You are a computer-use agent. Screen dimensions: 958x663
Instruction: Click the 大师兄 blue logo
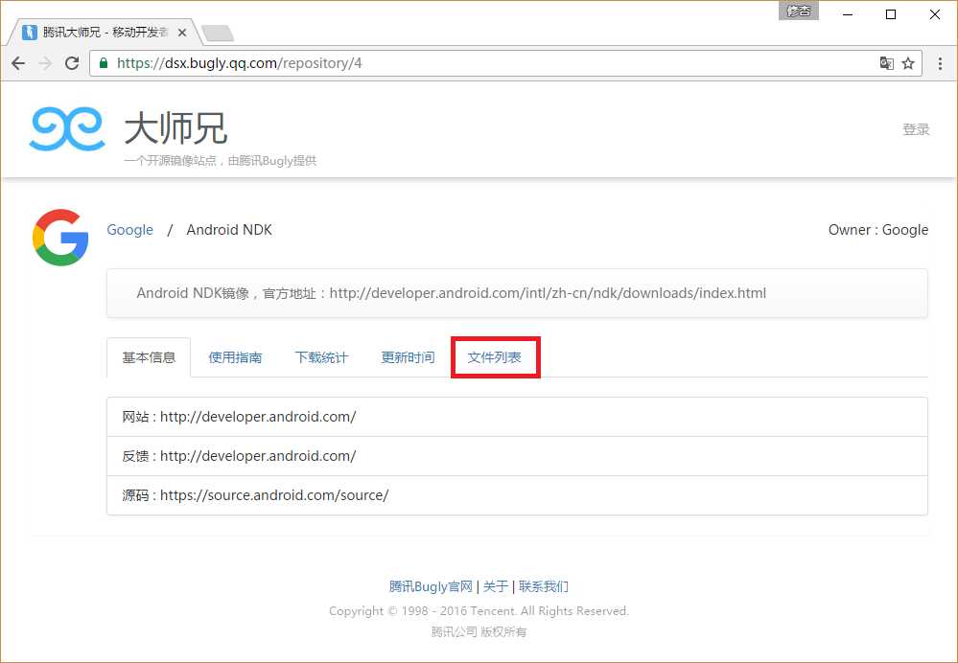(x=67, y=128)
